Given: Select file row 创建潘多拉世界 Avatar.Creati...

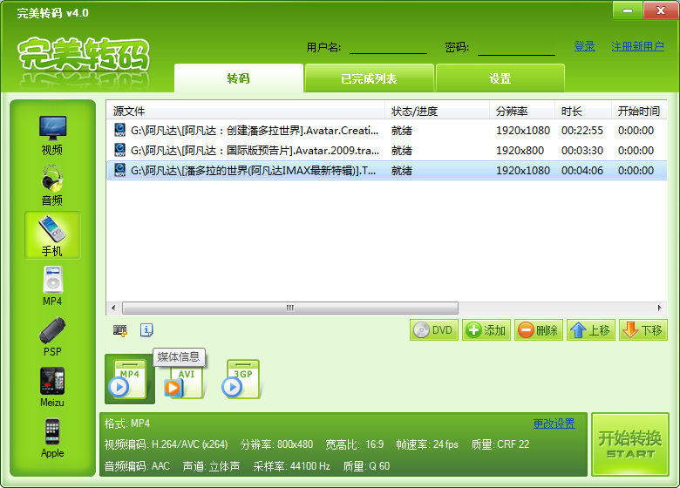Looking at the screenshot, I should pyautogui.click(x=386, y=130).
